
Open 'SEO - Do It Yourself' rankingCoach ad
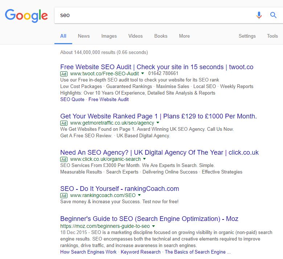click(x=119, y=189)
